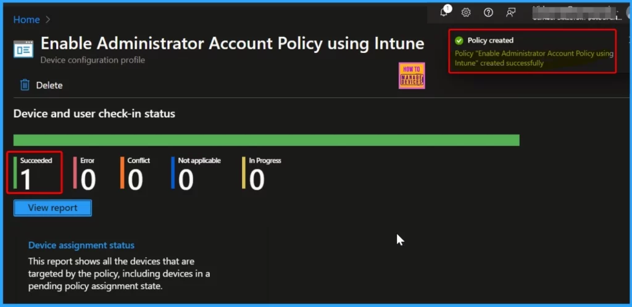The height and width of the screenshot is (307, 632).
Task: Go to the Home breadcrumb link
Action: coord(27,19)
